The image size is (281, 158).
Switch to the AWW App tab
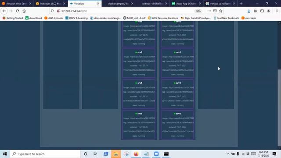[x=187, y=4]
